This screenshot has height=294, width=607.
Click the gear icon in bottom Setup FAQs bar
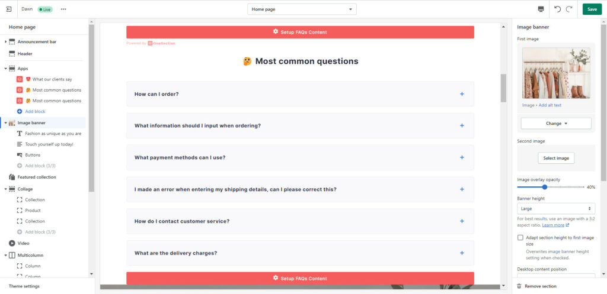coord(276,278)
